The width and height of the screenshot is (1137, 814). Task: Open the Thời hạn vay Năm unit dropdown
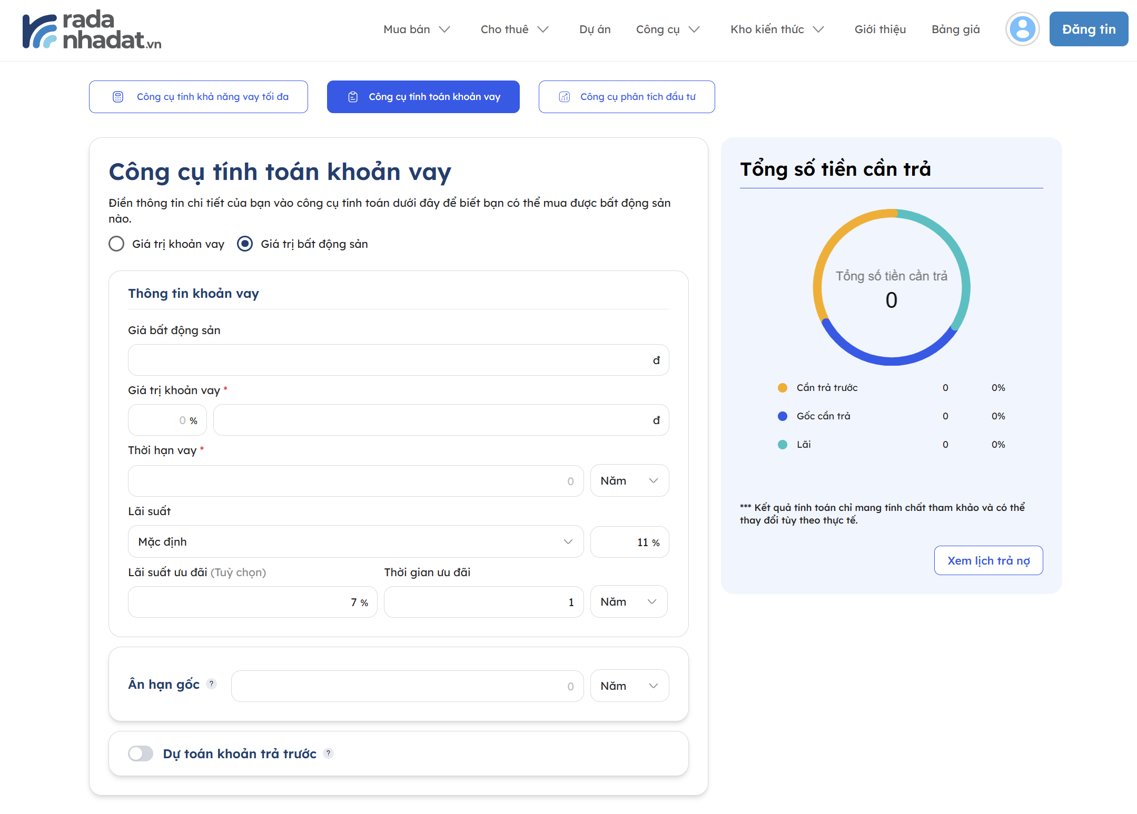(x=629, y=480)
